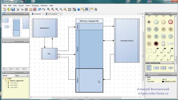The height and width of the screenshot is (100, 178).
Task: Save the graph with the floppy disk icon
Action: [x=13, y=9]
